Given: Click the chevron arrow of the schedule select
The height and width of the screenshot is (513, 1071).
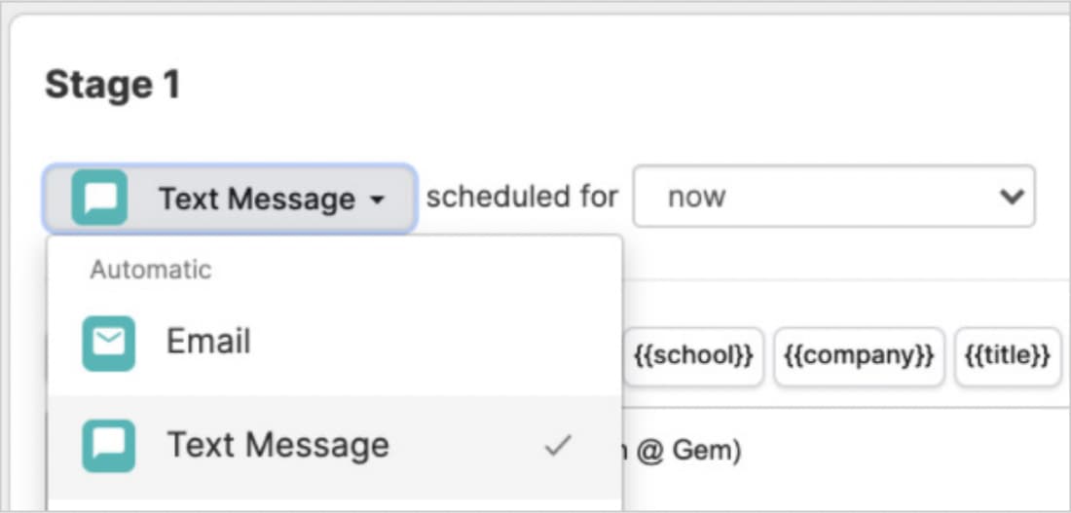Looking at the screenshot, I should 1012,197.
